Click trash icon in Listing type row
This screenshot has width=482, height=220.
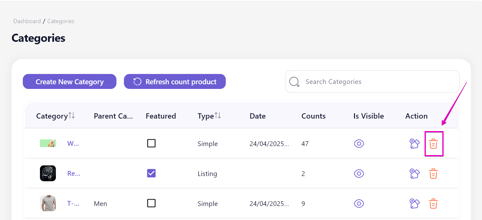point(433,174)
